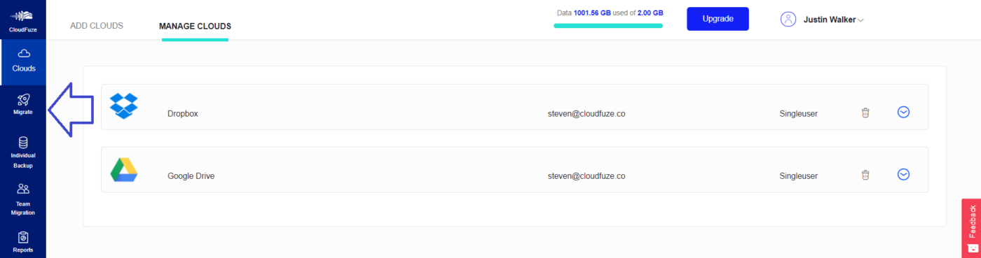
Task: Click the Upgrade button
Action: (x=718, y=19)
